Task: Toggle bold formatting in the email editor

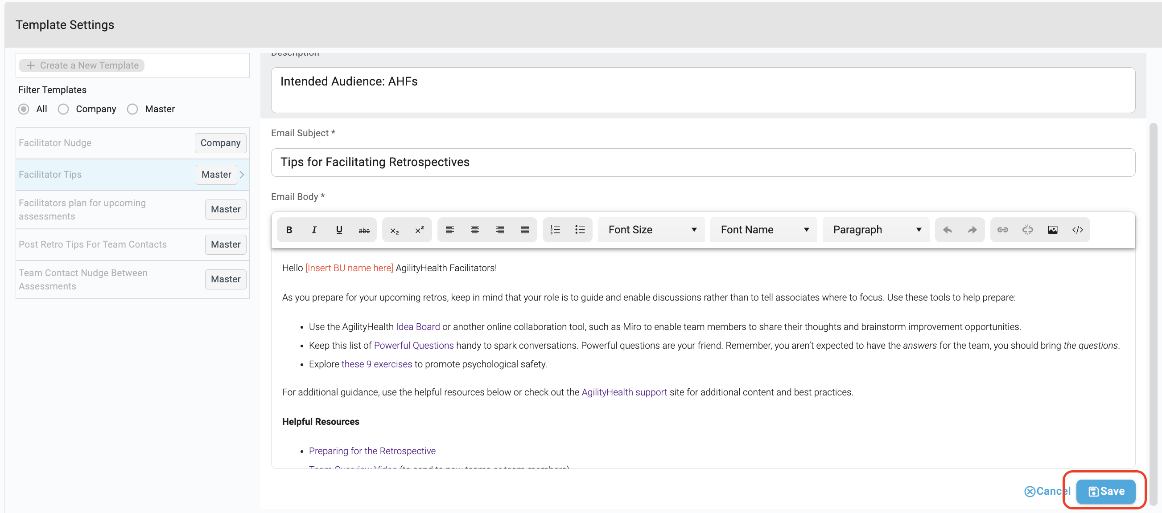Action: [289, 230]
